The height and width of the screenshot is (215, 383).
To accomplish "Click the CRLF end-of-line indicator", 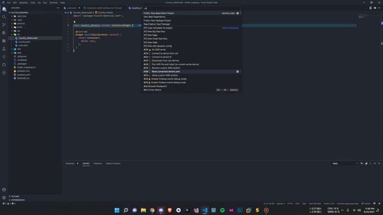I will (297, 204).
